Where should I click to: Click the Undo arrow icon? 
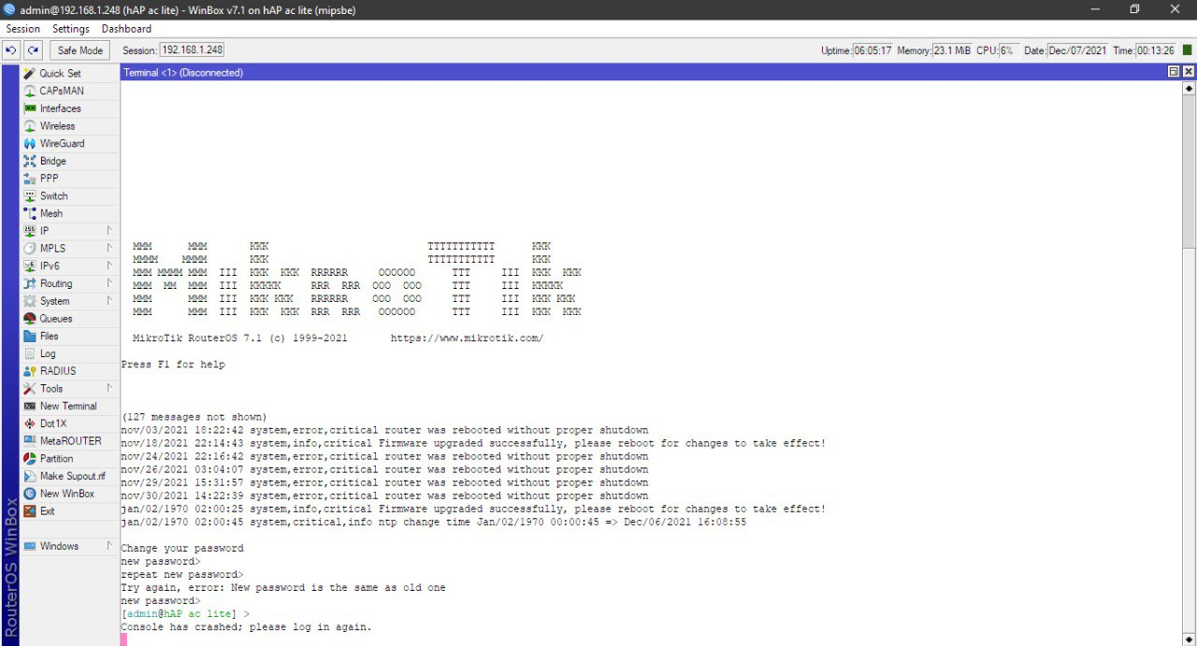[11, 50]
